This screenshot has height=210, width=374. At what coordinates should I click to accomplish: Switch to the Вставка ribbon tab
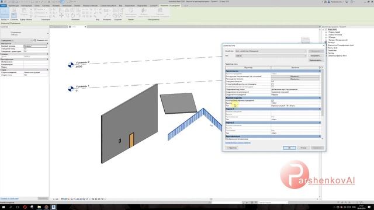[x=56, y=5]
